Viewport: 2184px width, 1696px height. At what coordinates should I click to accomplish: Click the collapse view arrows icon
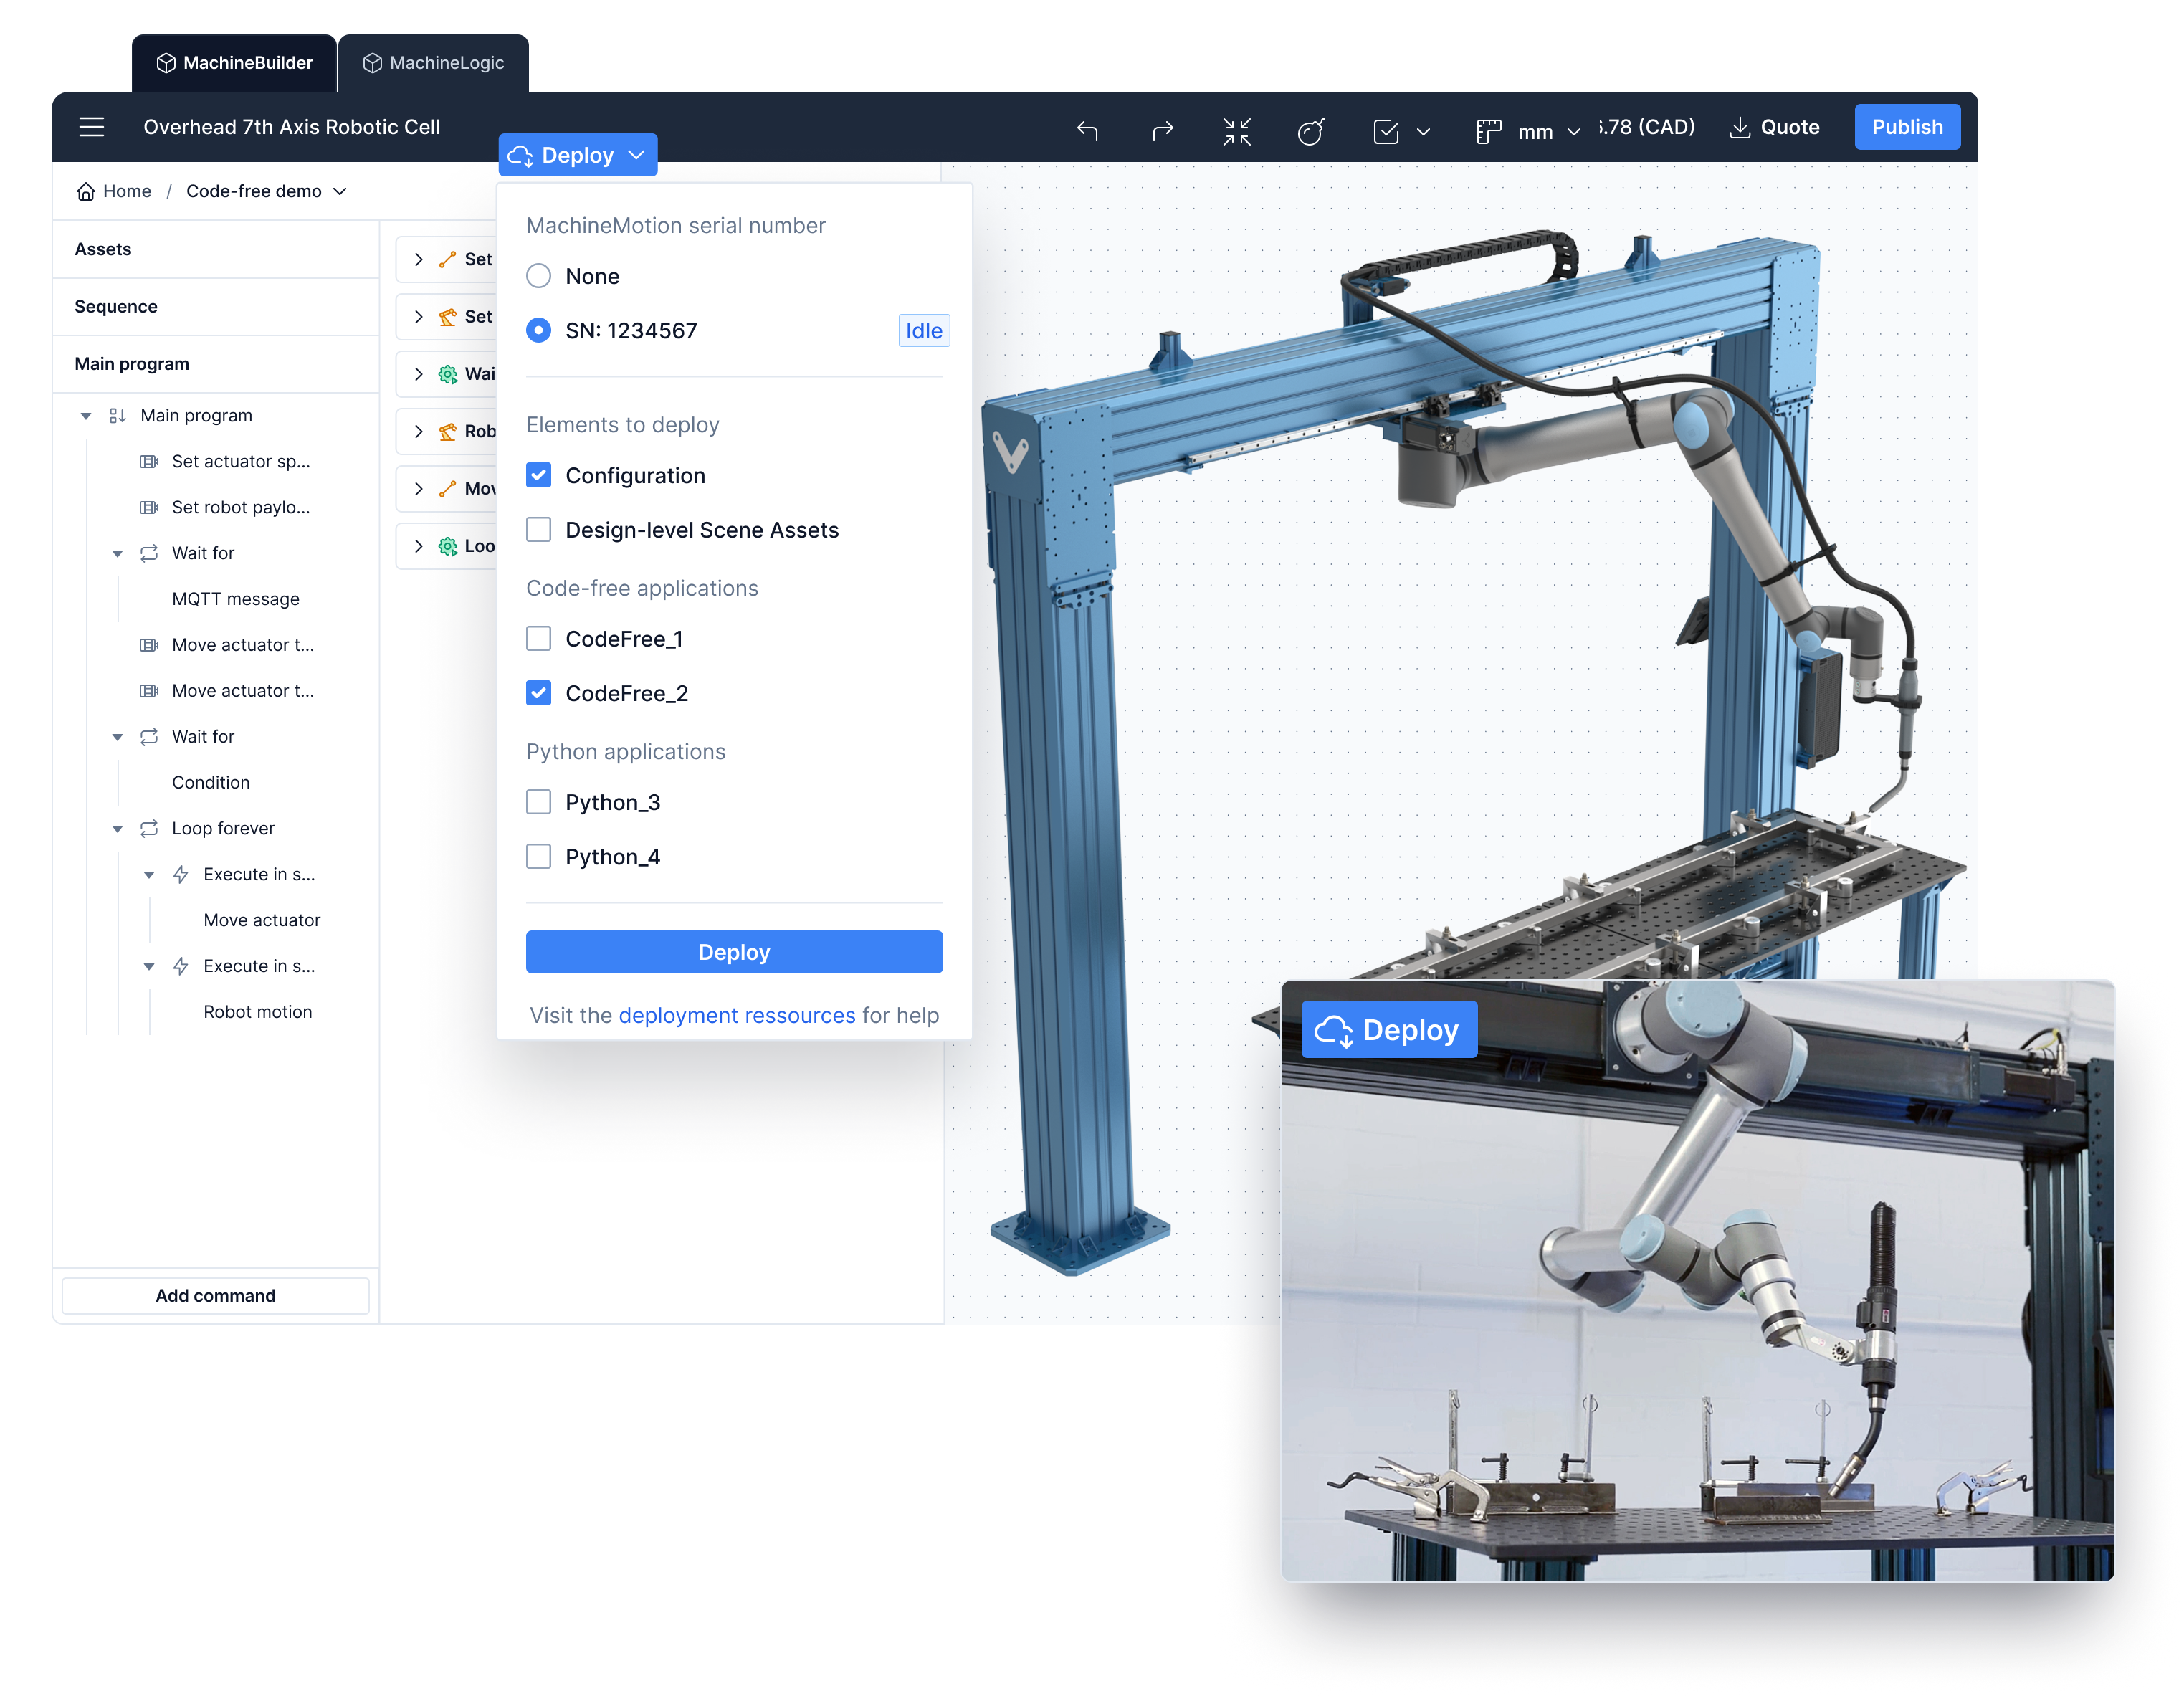1236,131
